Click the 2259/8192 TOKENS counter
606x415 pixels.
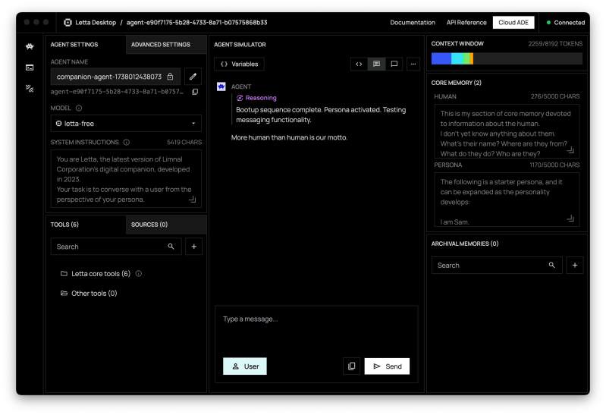(x=555, y=44)
